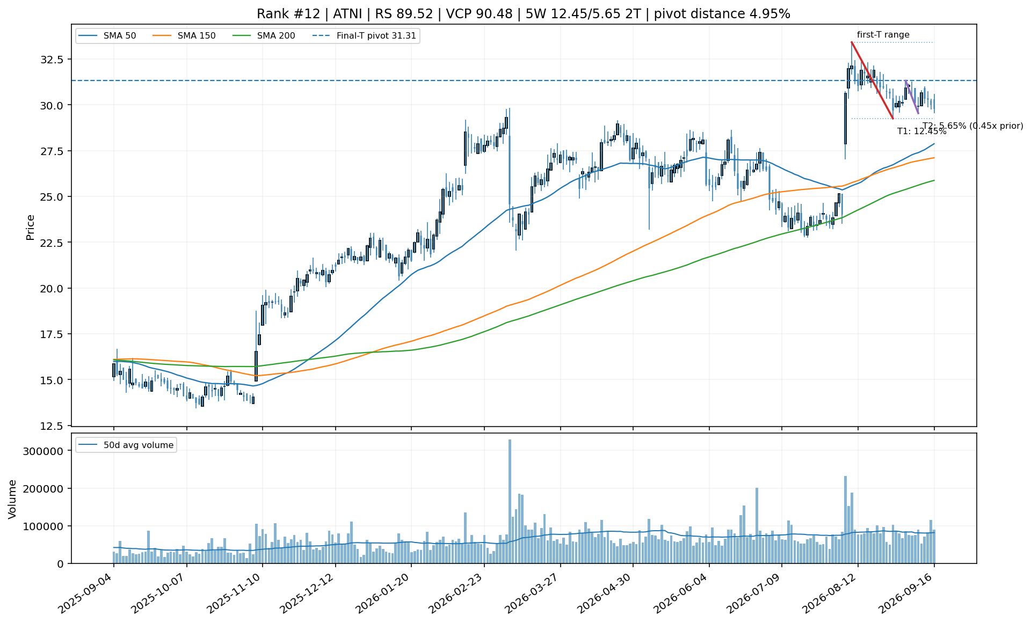Screen dimensions: 1031x623
Task: Click the purple T2 contraction trend line
Action: coord(912,97)
